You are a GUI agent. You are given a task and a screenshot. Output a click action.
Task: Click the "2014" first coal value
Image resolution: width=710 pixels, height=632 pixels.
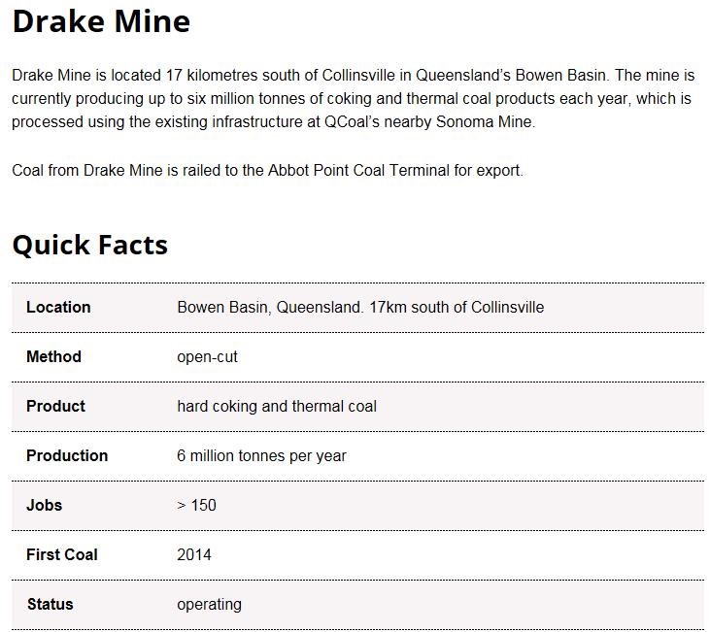[194, 554]
